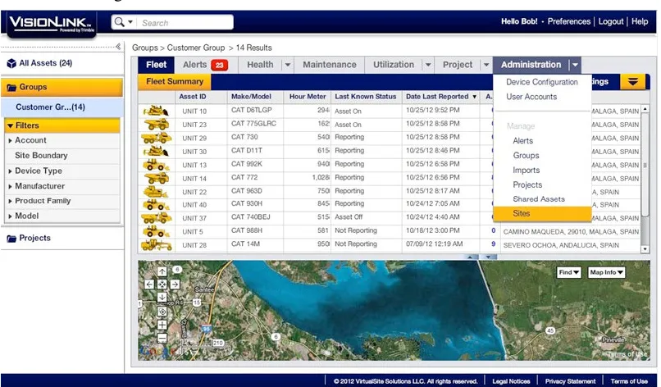The image size is (661, 387).
Task: Select the Fleet Summary sub-tab
Action: (175, 82)
